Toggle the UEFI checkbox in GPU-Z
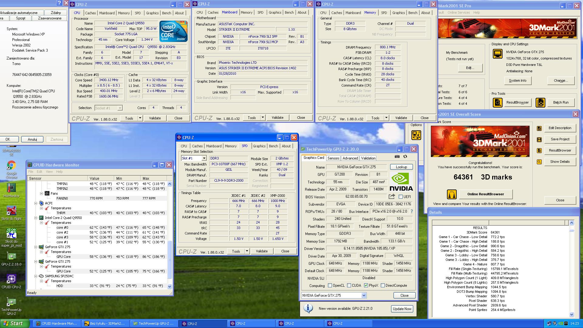 point(401,197)
